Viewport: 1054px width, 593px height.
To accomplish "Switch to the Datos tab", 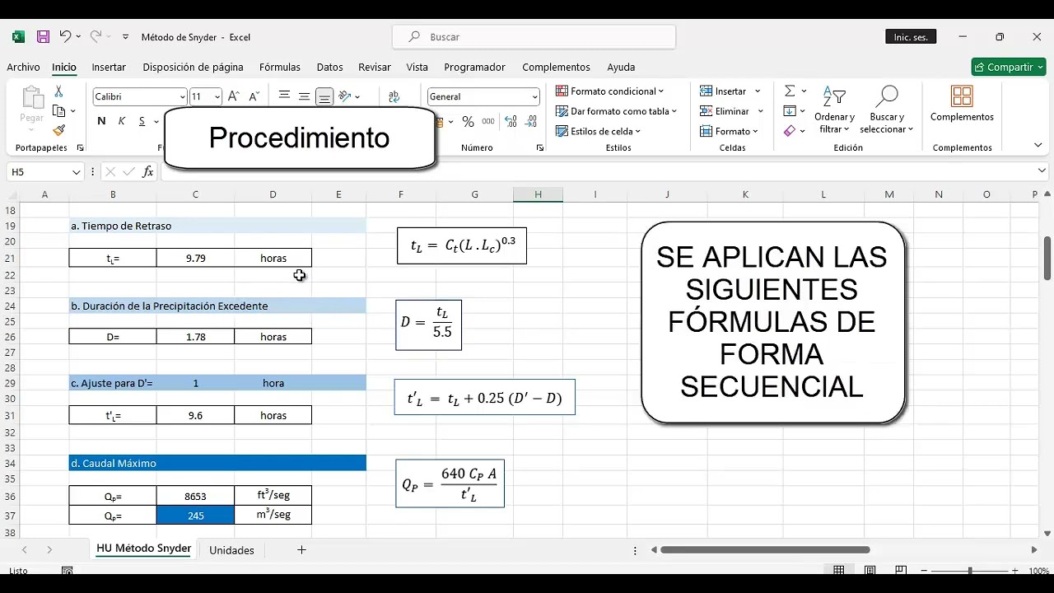I will 330,67.
